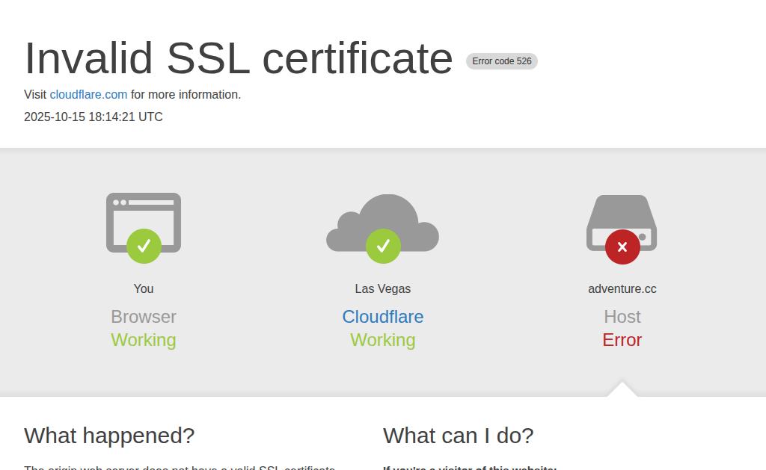766x470 pixels.
Task: Click the You label under browser icon
Action: (144, 289)
